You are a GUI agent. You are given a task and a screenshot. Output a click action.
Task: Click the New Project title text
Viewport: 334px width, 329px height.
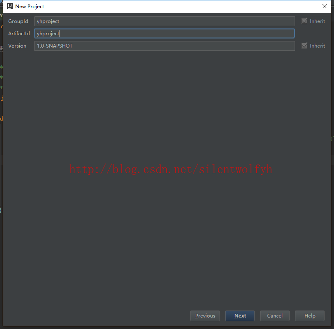tap(30, 7)
